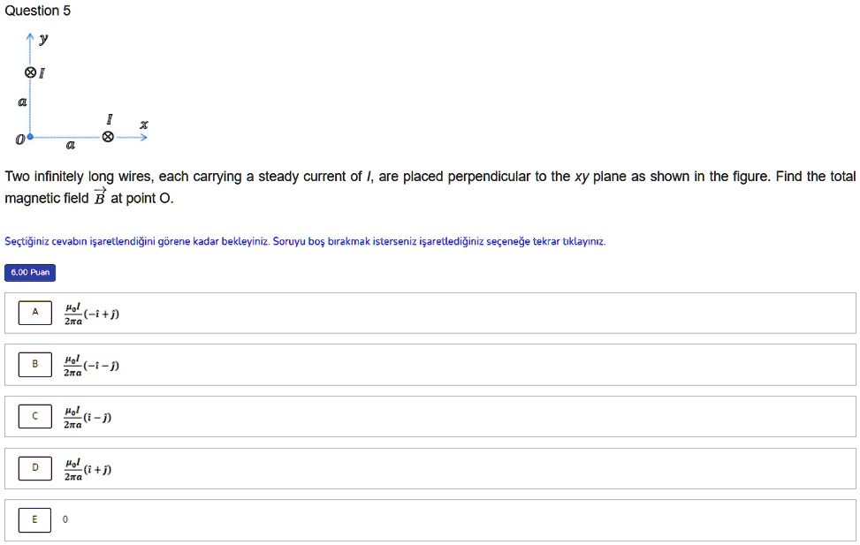This screenshot has width=860, height=545.
Task: Mark the option C letter box
Action: pyautogui.click(x=35, y=415)
